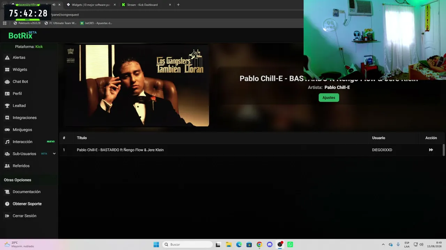
Task: Launch Microsoft Edge from the taskbar
Action: point(239,244)
